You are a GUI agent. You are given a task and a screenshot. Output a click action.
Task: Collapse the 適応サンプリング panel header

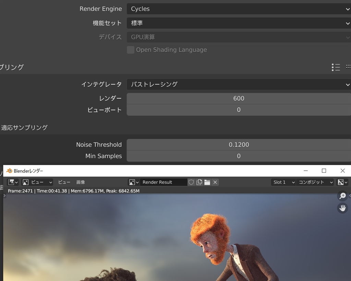(24, 128)
